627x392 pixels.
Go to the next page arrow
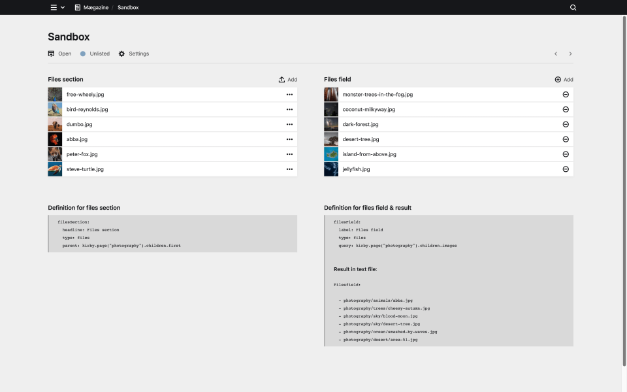point(570,54)
